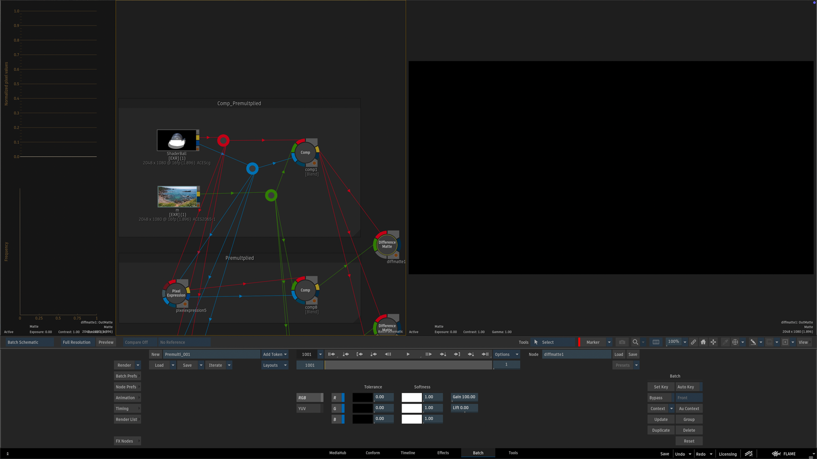Click the magnifier zoom tool icon
Viewport: 817px width, 459px height.
[x=635, y=342]
